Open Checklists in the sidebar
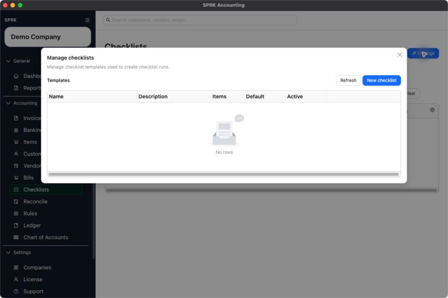The image size is (448, 298). [46, 190]
